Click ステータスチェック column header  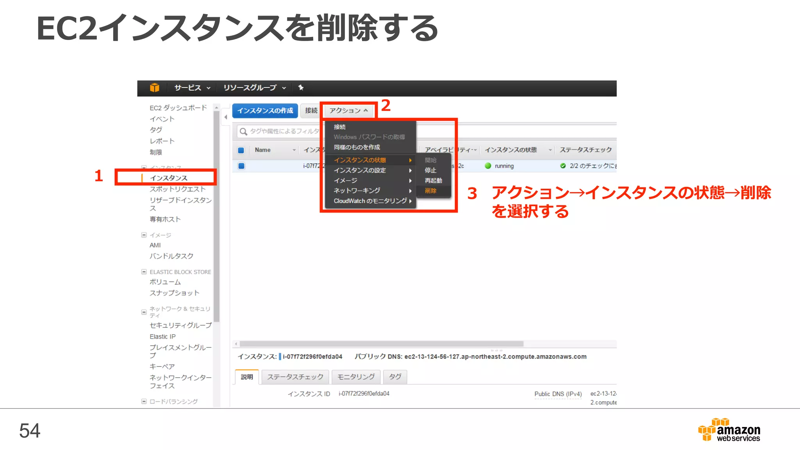click(x=586, y=150)
